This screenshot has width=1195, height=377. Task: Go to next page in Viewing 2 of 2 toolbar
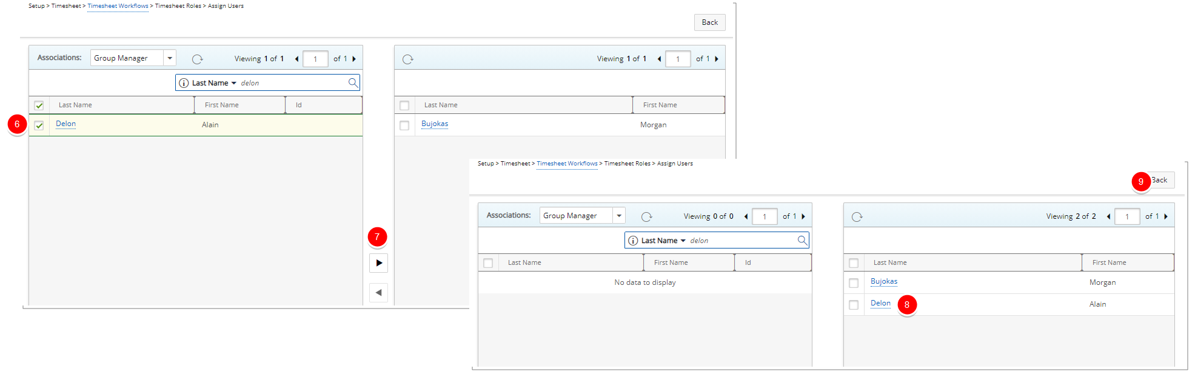[1165, 216]
